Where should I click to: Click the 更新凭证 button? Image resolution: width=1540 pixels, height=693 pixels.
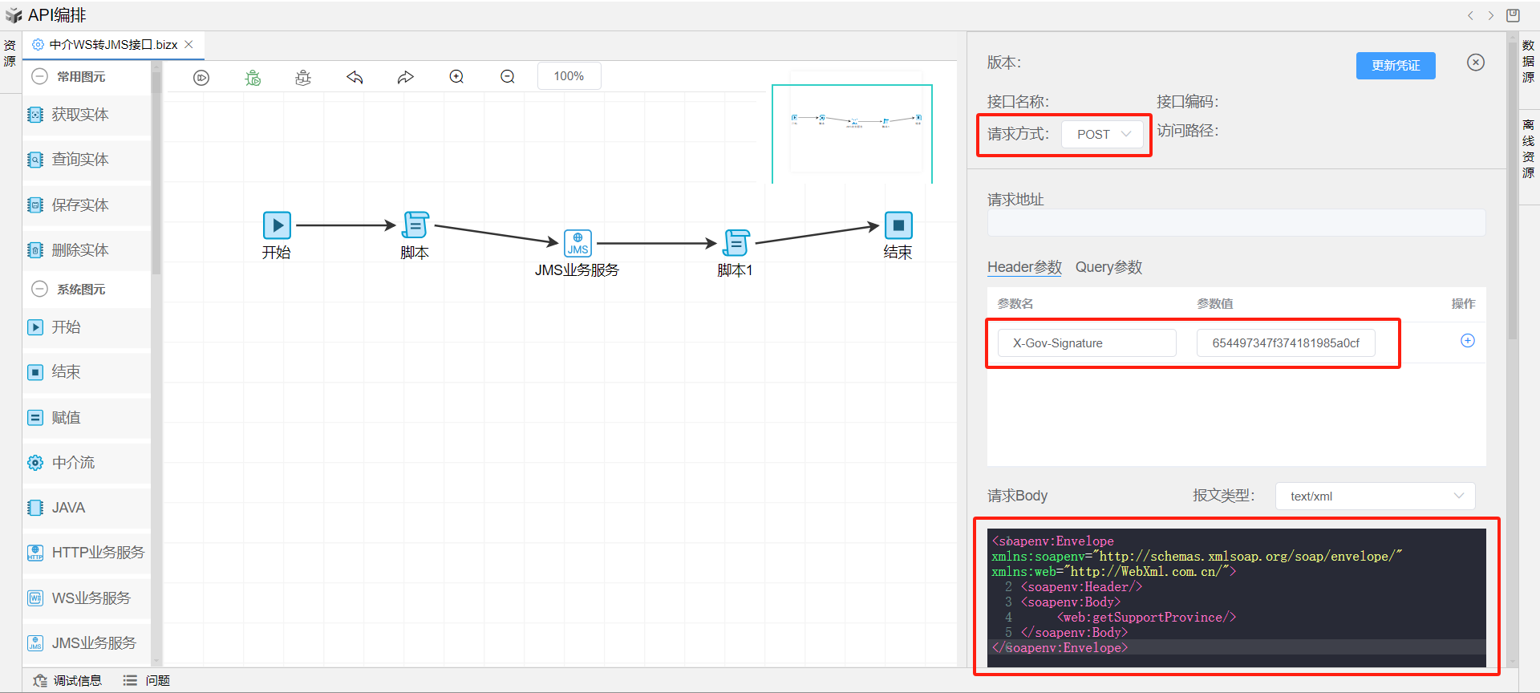(1395, 66)
